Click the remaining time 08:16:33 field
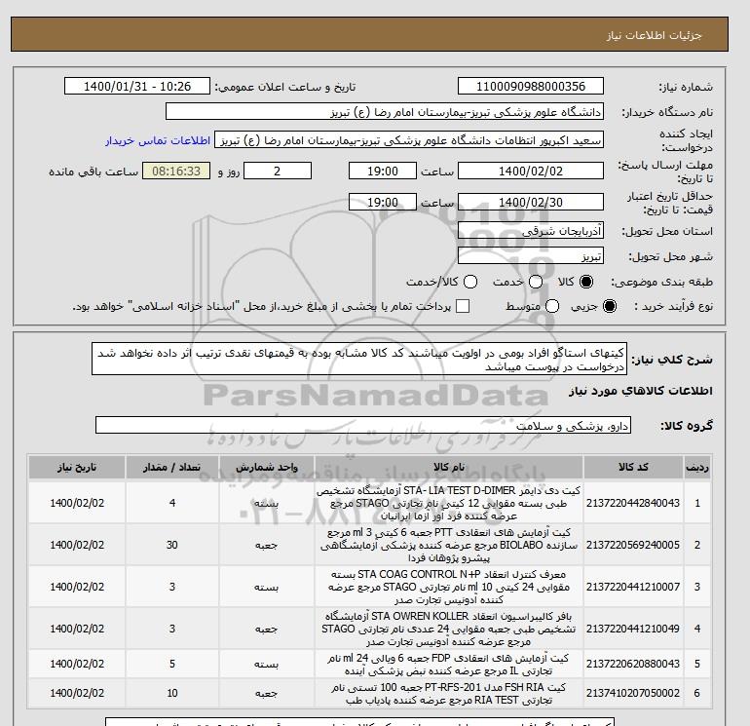 (x=176, y=171)
